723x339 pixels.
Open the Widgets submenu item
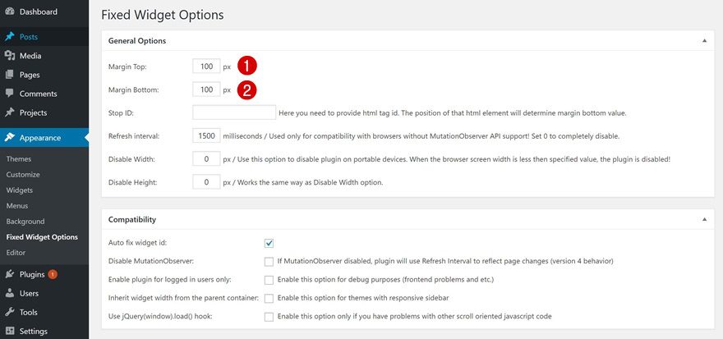point(20,190)
